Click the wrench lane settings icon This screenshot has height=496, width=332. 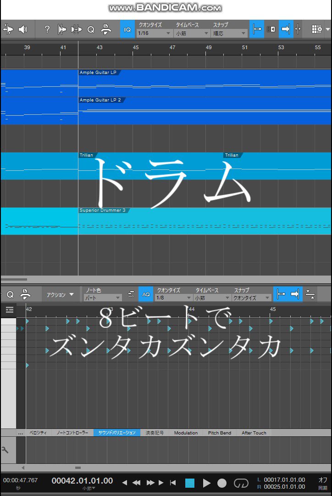tap(5, 450)
